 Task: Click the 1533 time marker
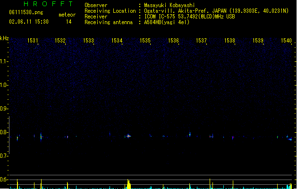[x=88, y=41]
